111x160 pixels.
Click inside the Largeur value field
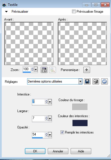(x=38, y=118)
